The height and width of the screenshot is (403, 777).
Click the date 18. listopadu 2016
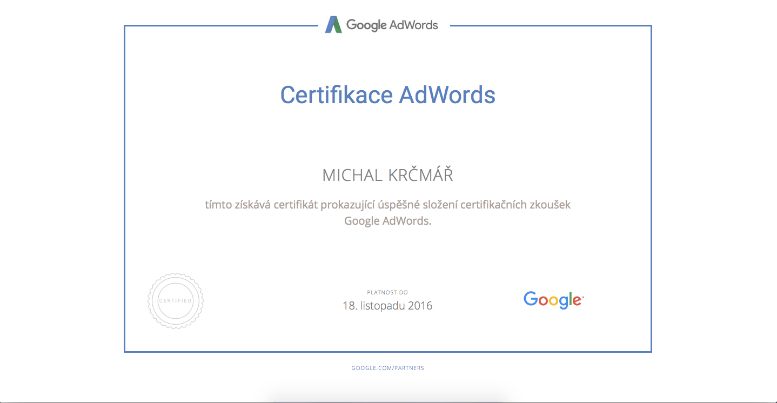coord(387,306)
